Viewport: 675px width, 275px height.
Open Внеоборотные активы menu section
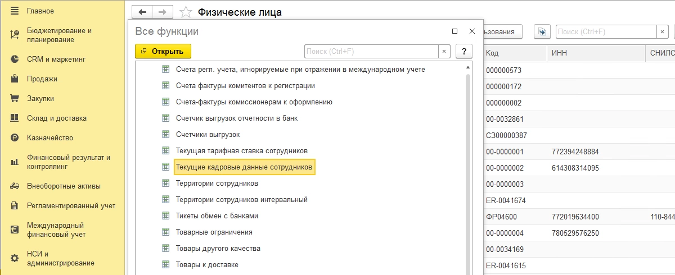64,186
